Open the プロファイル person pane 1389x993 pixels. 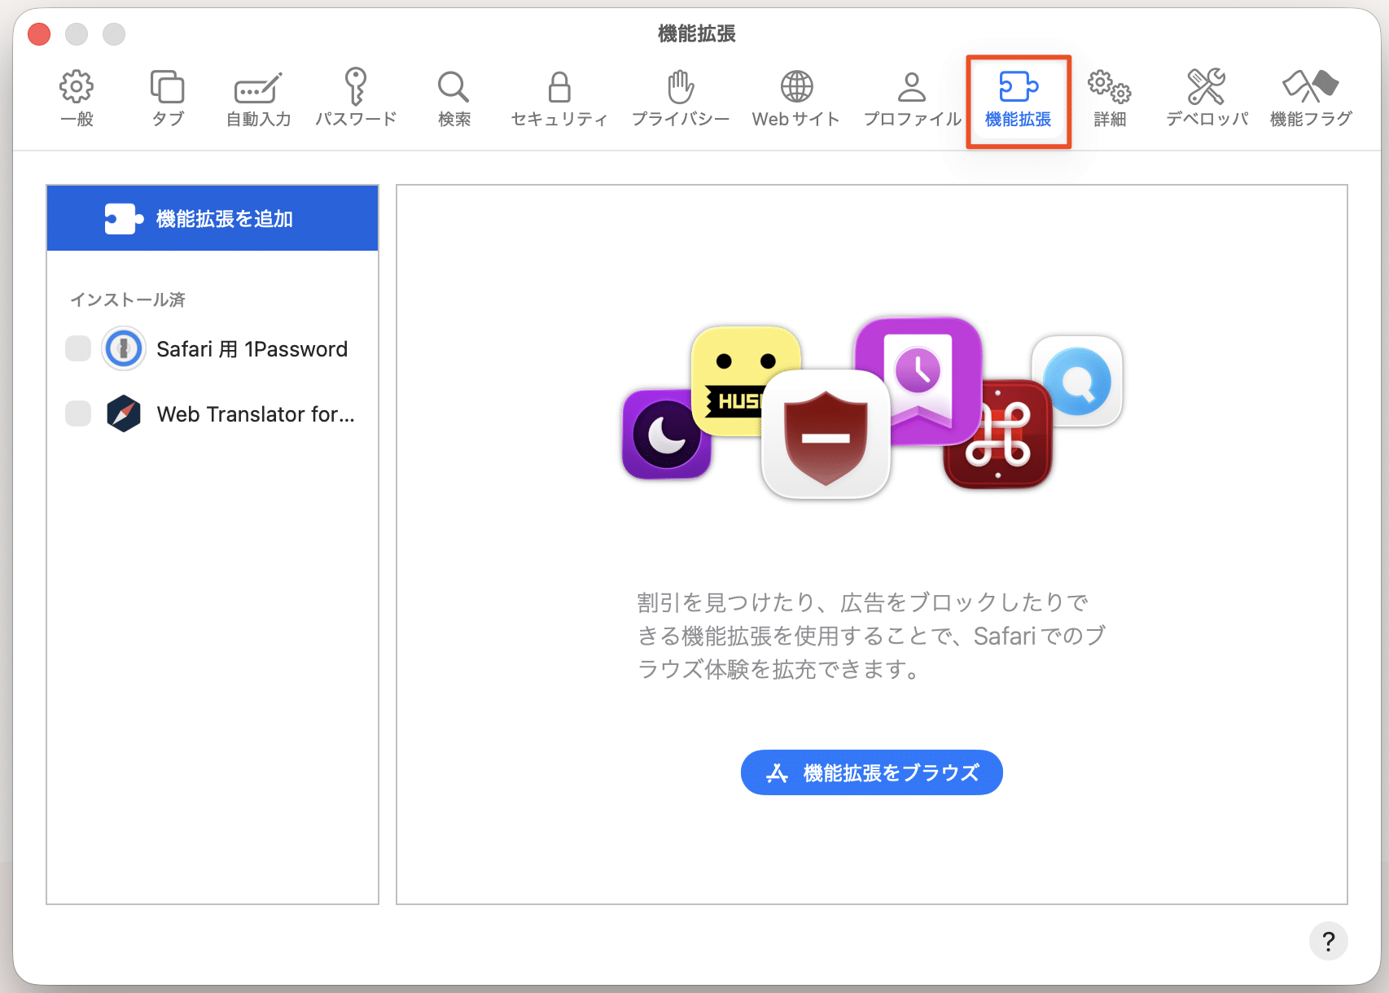point(912,98)
